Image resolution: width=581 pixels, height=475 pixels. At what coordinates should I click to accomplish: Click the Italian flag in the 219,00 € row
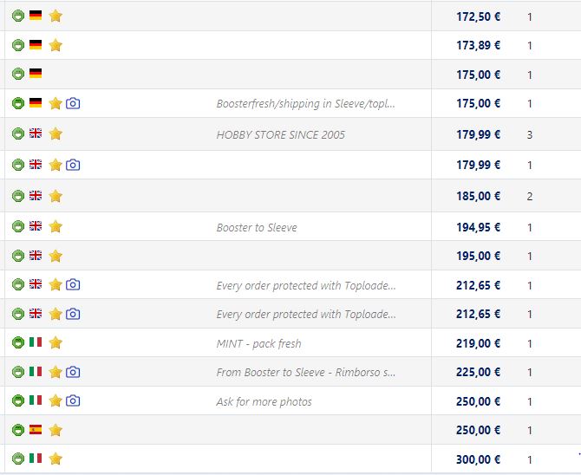tap(36, 342)
